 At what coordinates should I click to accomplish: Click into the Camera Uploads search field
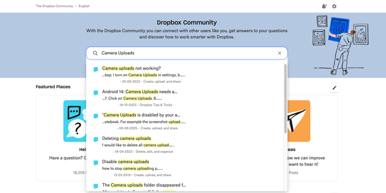point(183,53)
